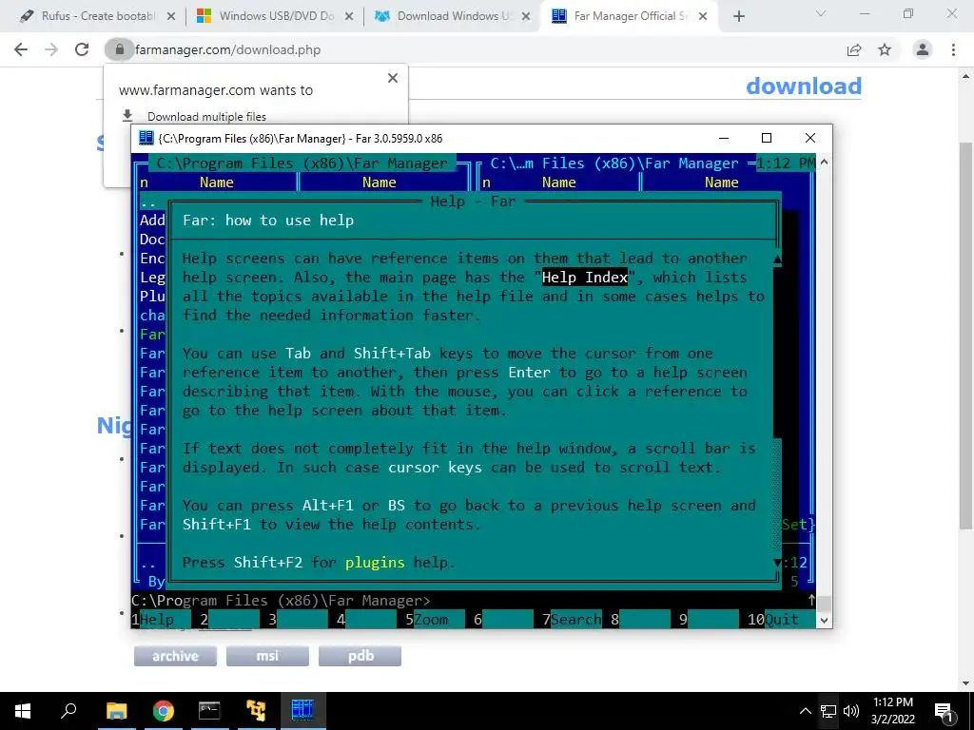
Task: Show hidden tray icons chevron
Action: point(805,711)
